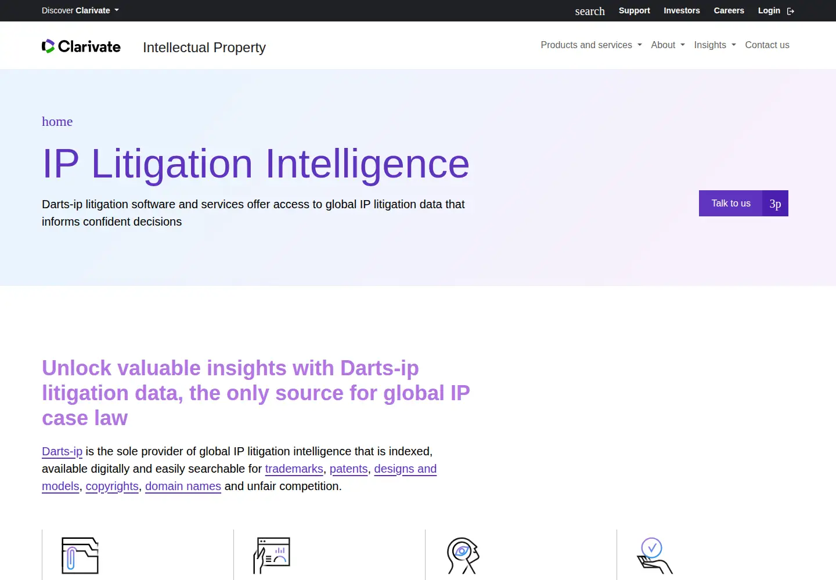This screenshot has height=580, width=836.
Task: Click the Clarivate logo
Action: pyautogui.click(x=81, y=46)
